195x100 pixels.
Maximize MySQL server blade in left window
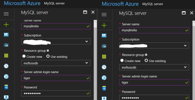[85, 12]
